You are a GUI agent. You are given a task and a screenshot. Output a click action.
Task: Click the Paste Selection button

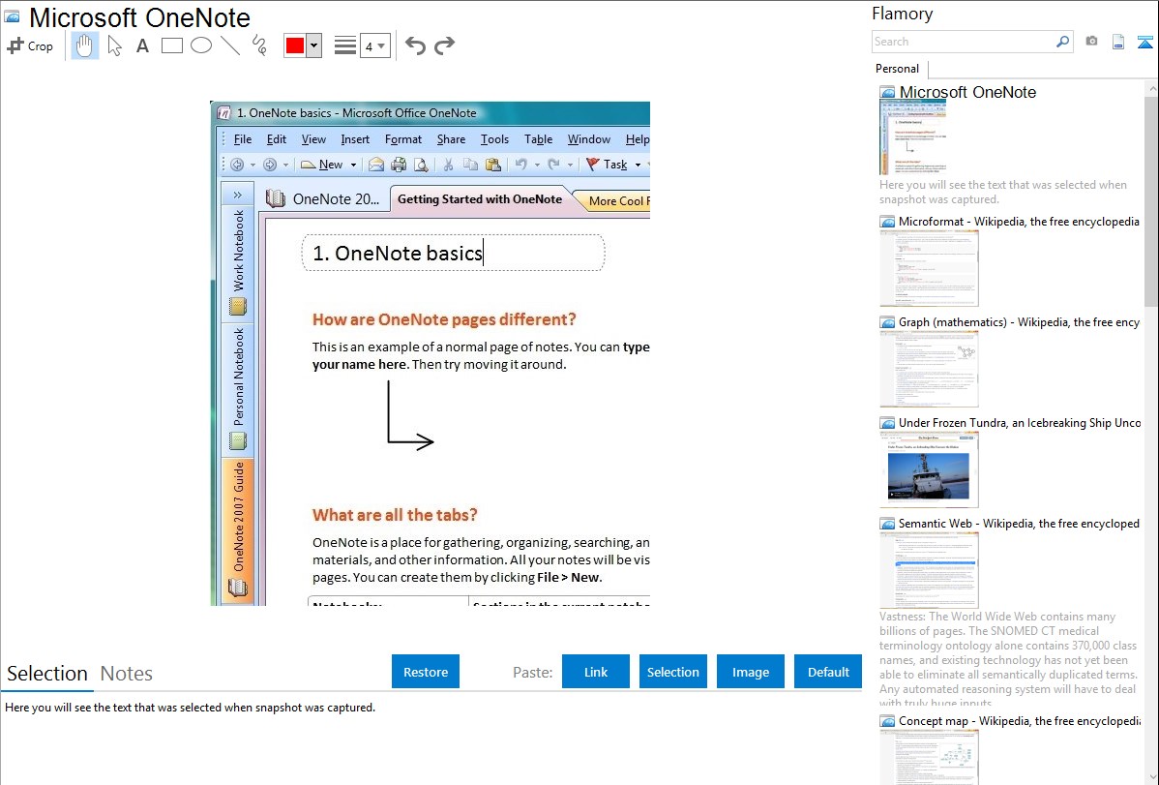click(x=673, y=672)
